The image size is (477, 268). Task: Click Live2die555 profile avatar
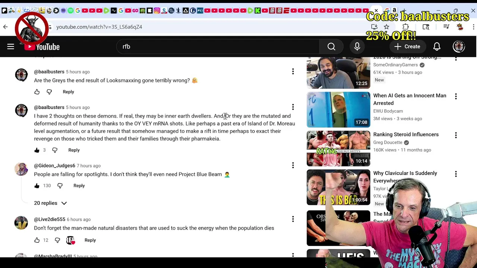[21, 223]
